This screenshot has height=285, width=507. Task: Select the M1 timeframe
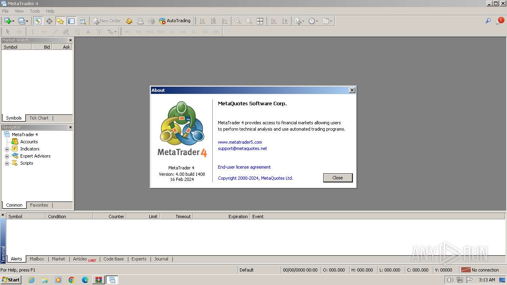click(x=128, y=32)
